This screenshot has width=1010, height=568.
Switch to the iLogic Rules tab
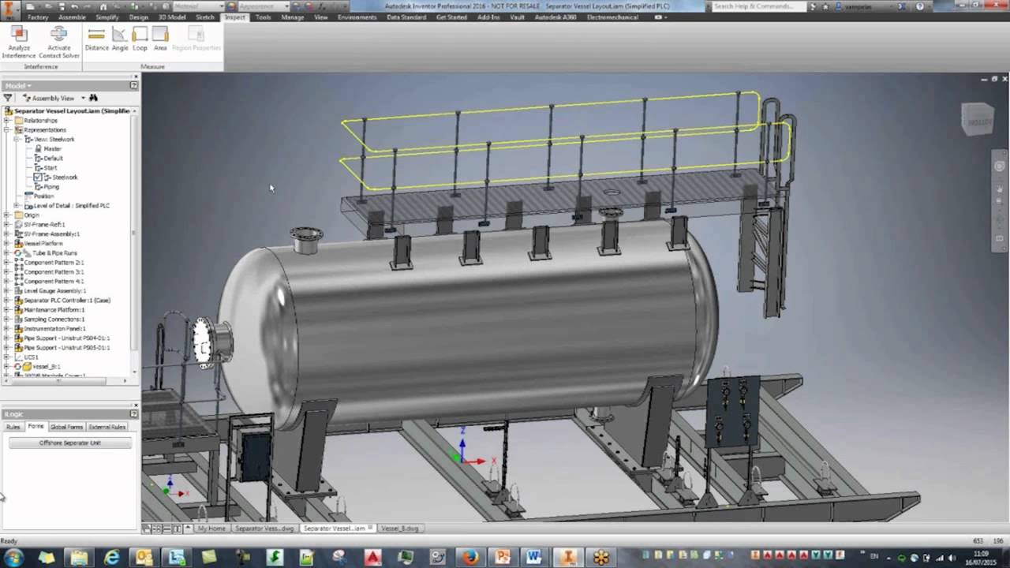[13, 427]
